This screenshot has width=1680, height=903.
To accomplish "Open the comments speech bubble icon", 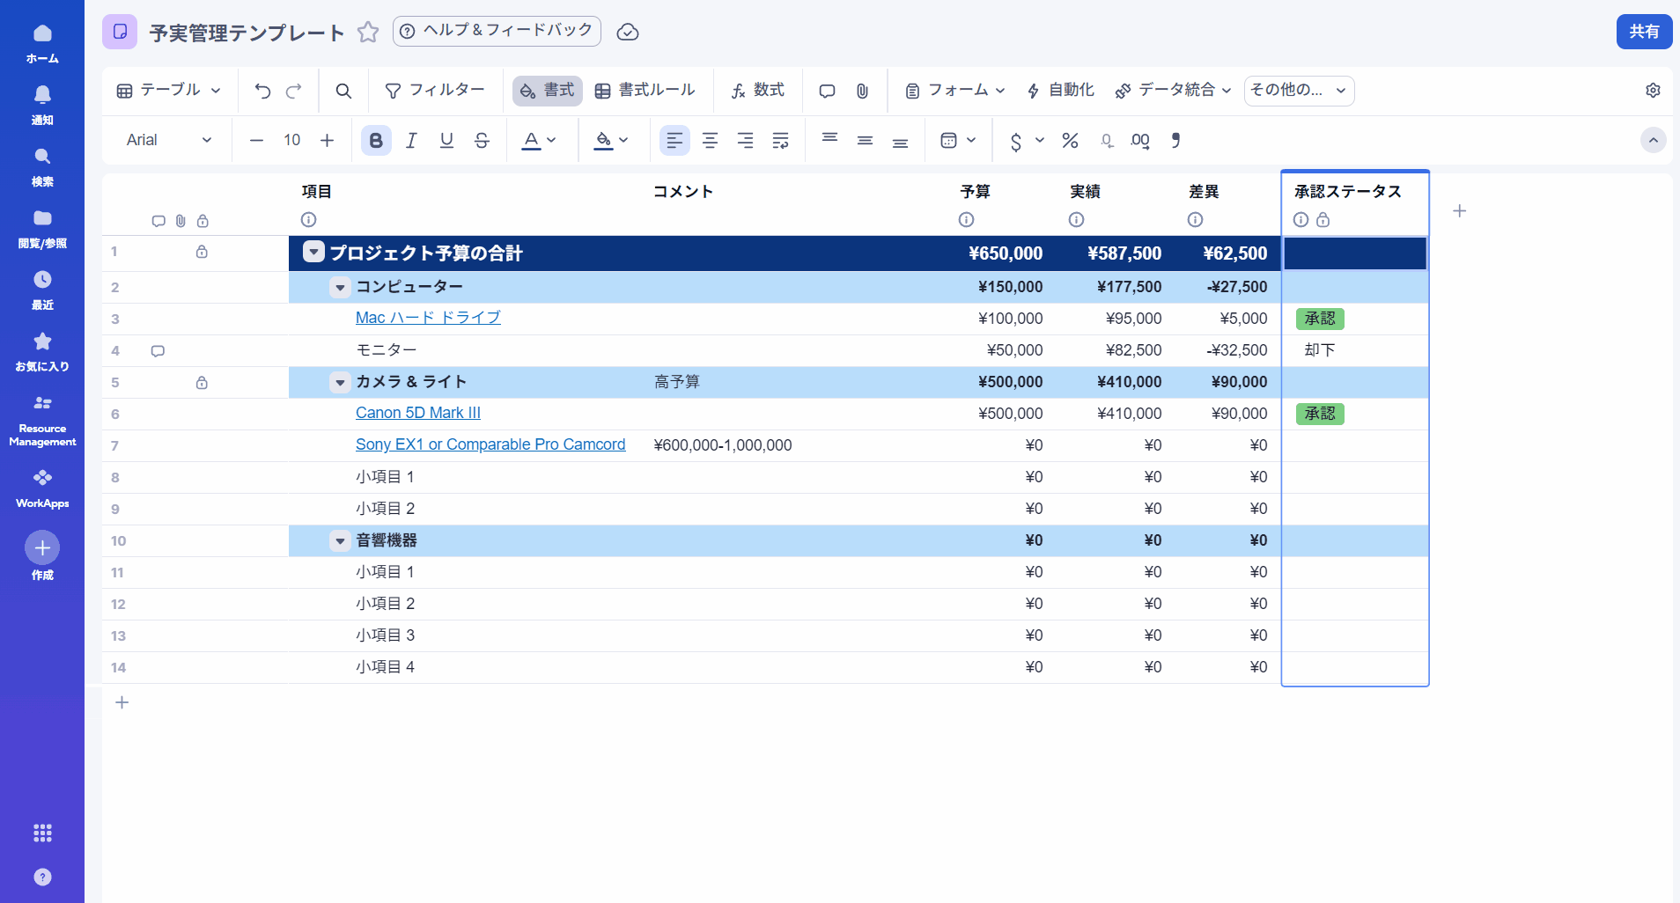I will (827, 91).
